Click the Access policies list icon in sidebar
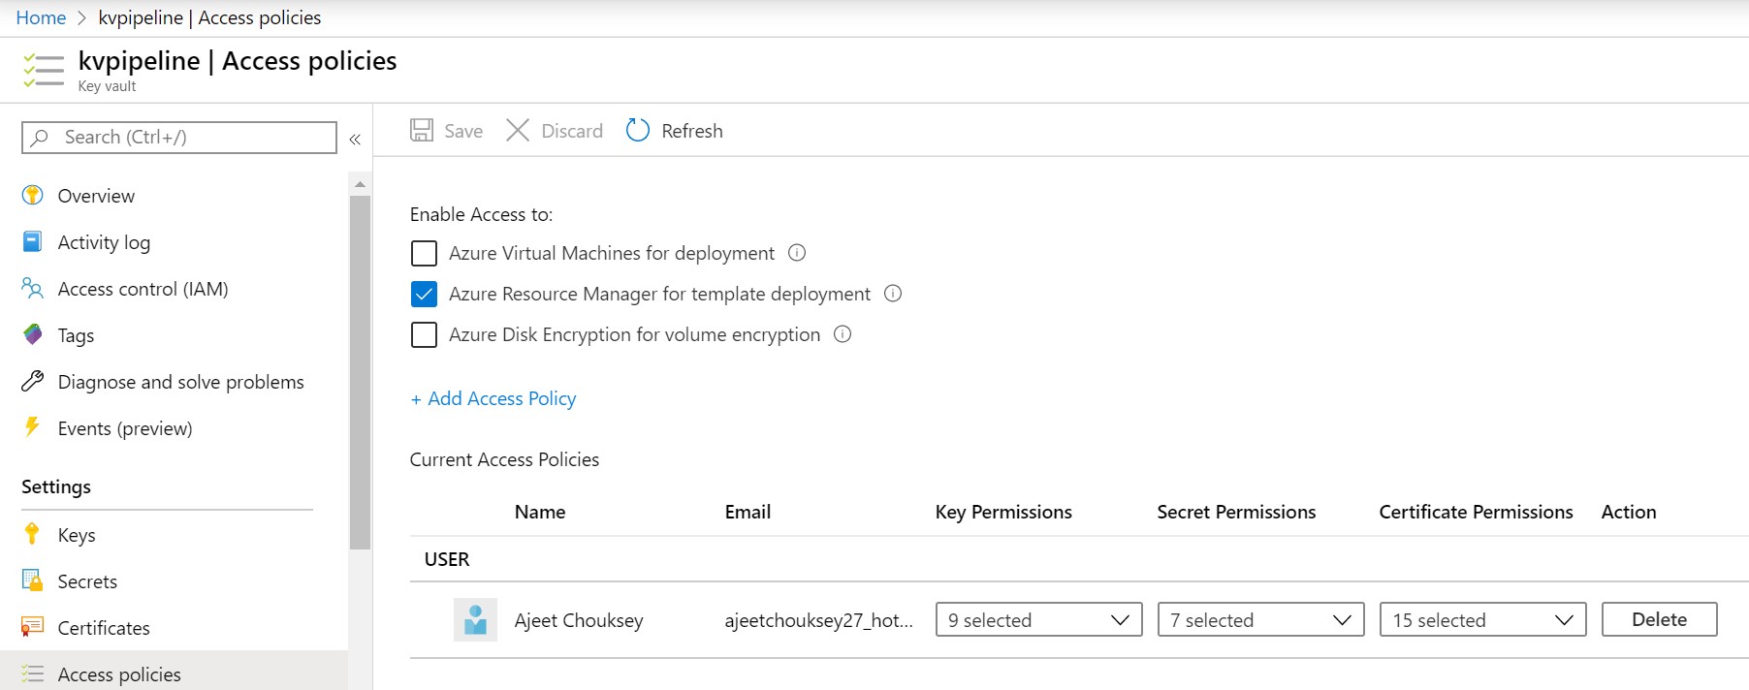 [x=32, y=674]
